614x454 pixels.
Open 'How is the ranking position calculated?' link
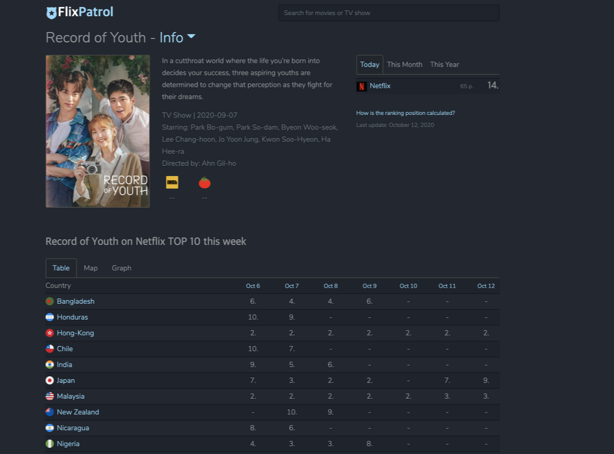click(x=405, y=113)
